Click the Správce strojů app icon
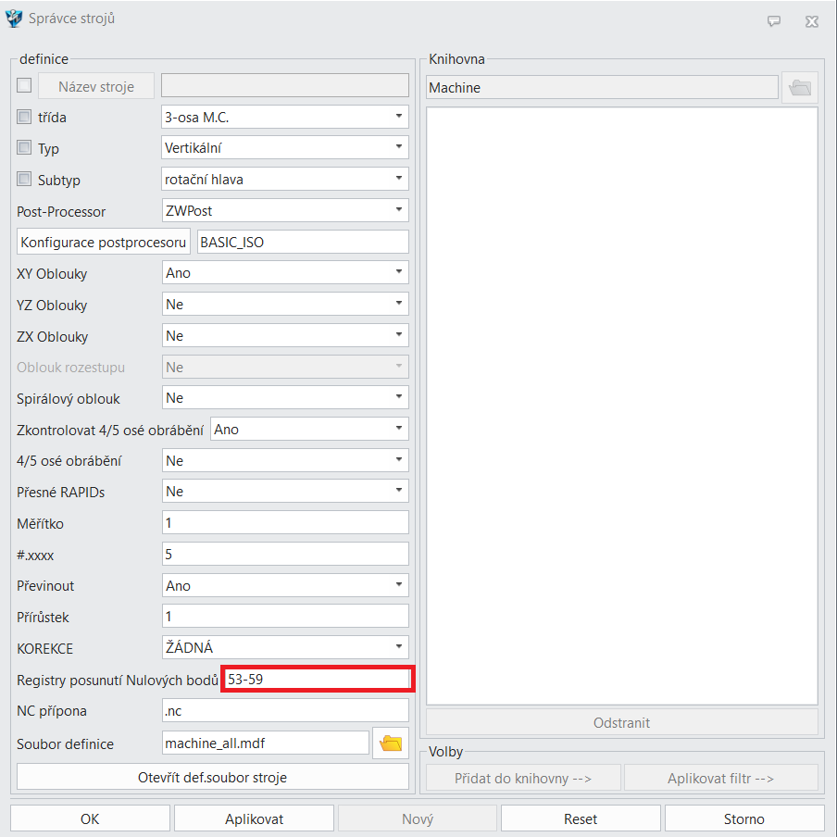The height and width of the screenshot is (837, 837). pos(14,19)
